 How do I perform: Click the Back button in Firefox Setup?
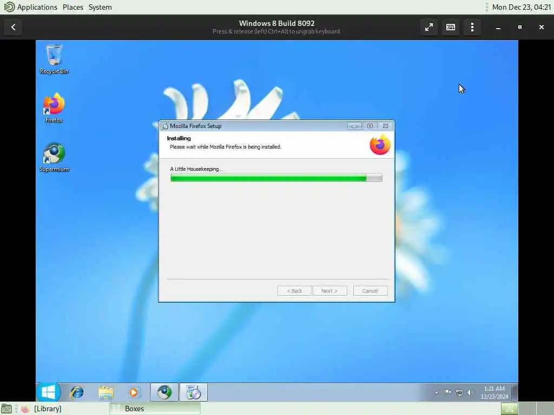295,291
